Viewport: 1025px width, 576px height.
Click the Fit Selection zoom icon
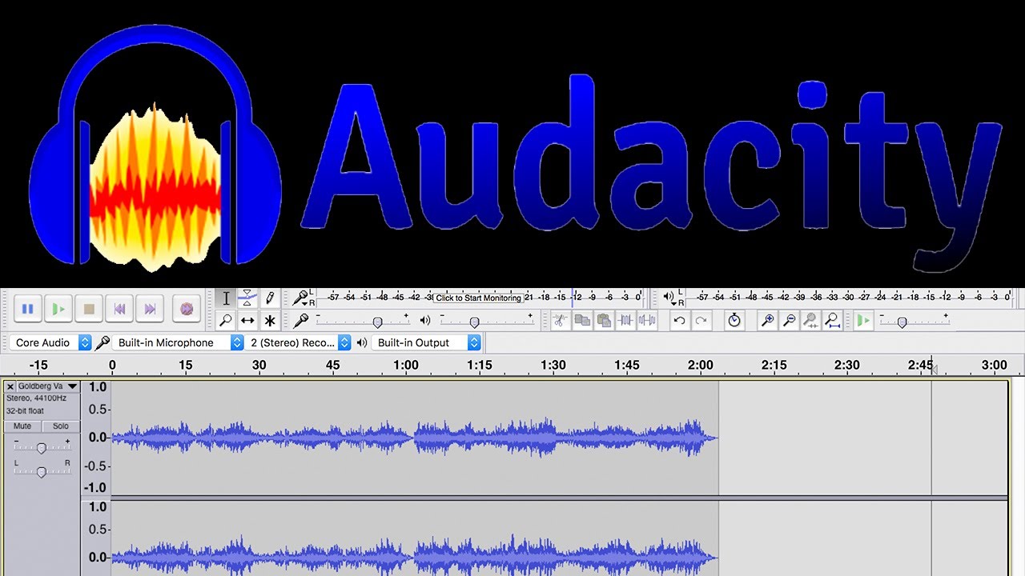tap(810, 321)
